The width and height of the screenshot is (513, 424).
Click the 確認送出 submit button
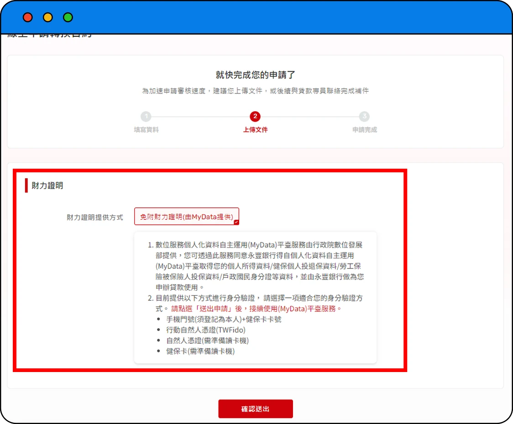256,408
